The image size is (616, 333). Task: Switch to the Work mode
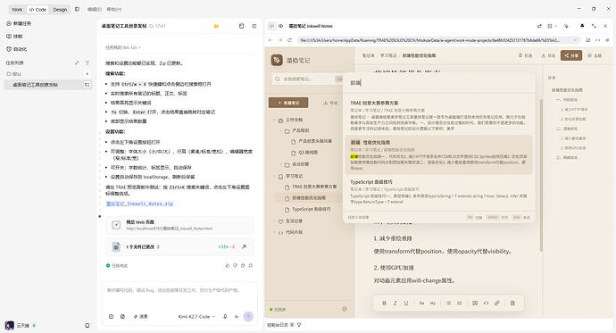tap(17, 10)
